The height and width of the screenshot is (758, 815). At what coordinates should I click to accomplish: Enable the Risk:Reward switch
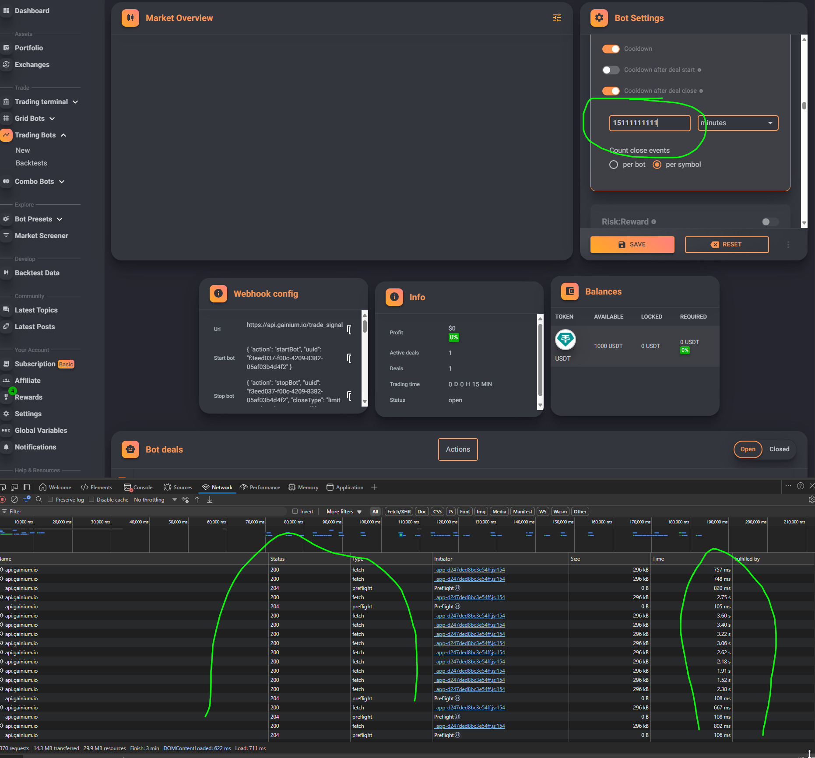tap(770, 222)
